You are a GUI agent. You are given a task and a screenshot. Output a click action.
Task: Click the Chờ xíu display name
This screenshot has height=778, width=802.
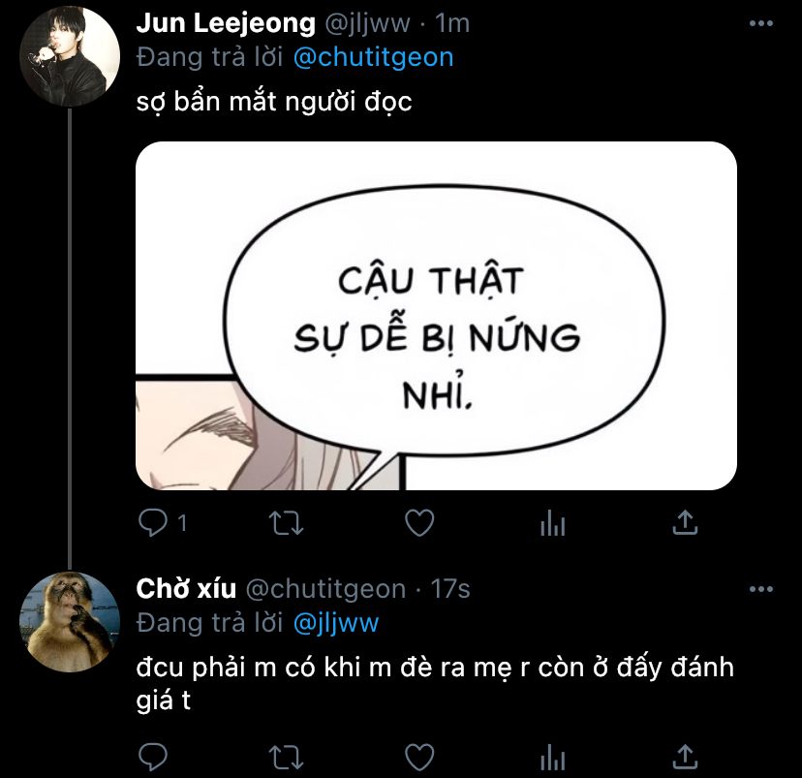click(x=186, y=589)
